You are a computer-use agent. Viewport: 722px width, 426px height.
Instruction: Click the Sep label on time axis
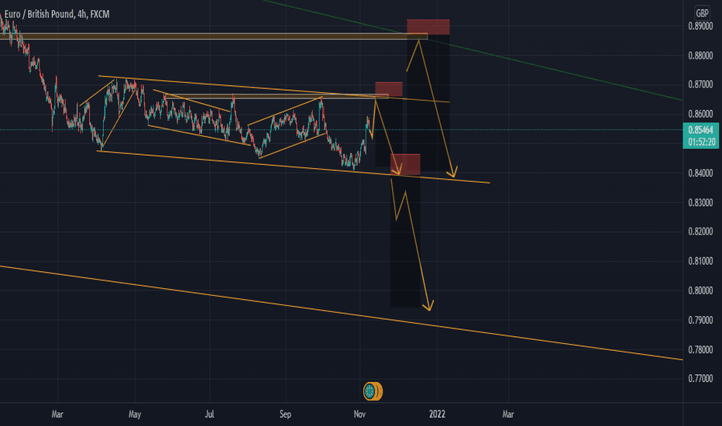coord(286,414)
